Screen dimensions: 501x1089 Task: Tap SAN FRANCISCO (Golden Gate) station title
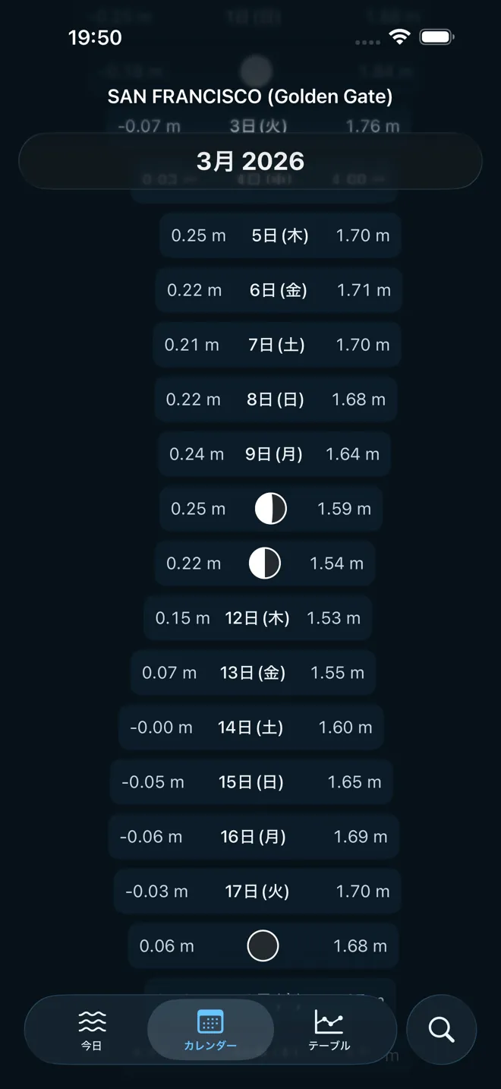pyautogui.click(x=250, y=96)
